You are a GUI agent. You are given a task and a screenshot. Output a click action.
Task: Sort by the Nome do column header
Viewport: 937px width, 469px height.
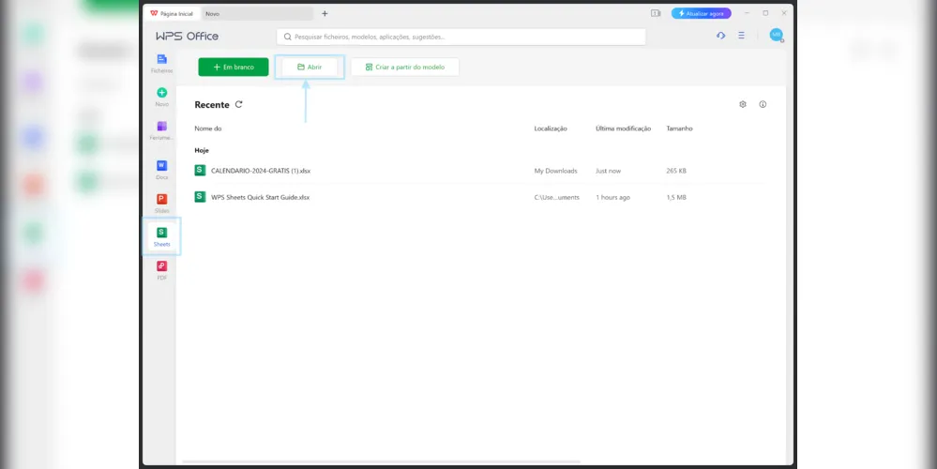tap(208, 129)
